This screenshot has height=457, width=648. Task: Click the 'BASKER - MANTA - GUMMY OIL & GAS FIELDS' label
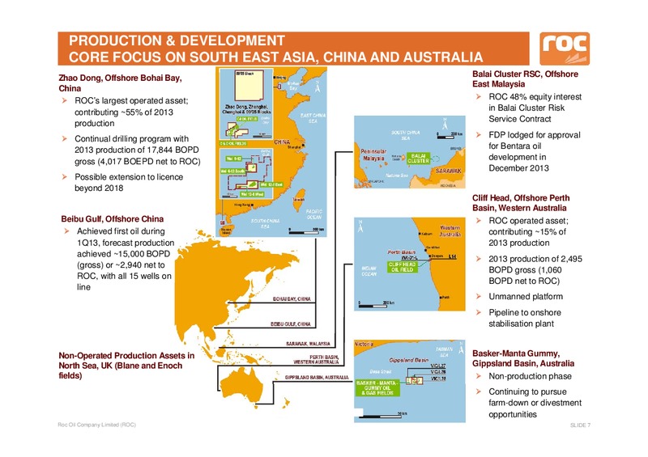click(377, 387)
